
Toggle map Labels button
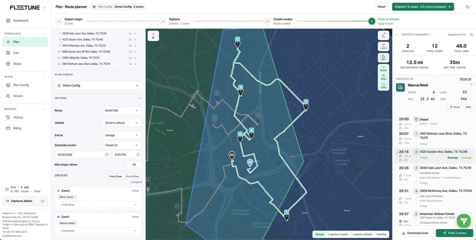pos(383,46)
